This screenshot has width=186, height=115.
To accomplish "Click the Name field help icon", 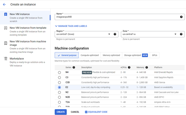I will (x=181, y=17).
